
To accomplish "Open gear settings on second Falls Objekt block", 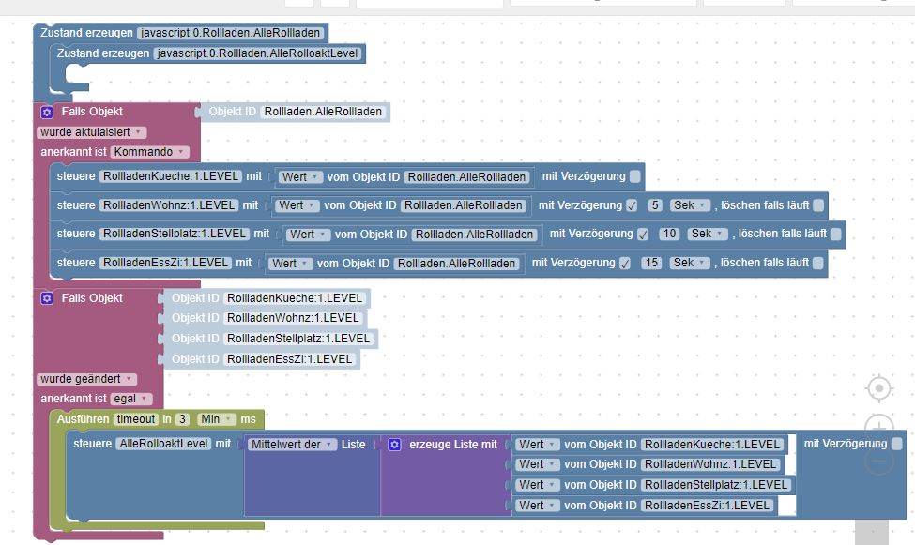I will click(47, 298).
